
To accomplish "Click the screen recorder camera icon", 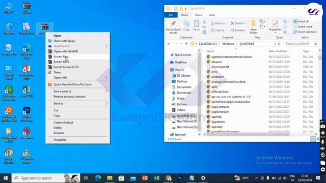I will [x=322, y=127].
